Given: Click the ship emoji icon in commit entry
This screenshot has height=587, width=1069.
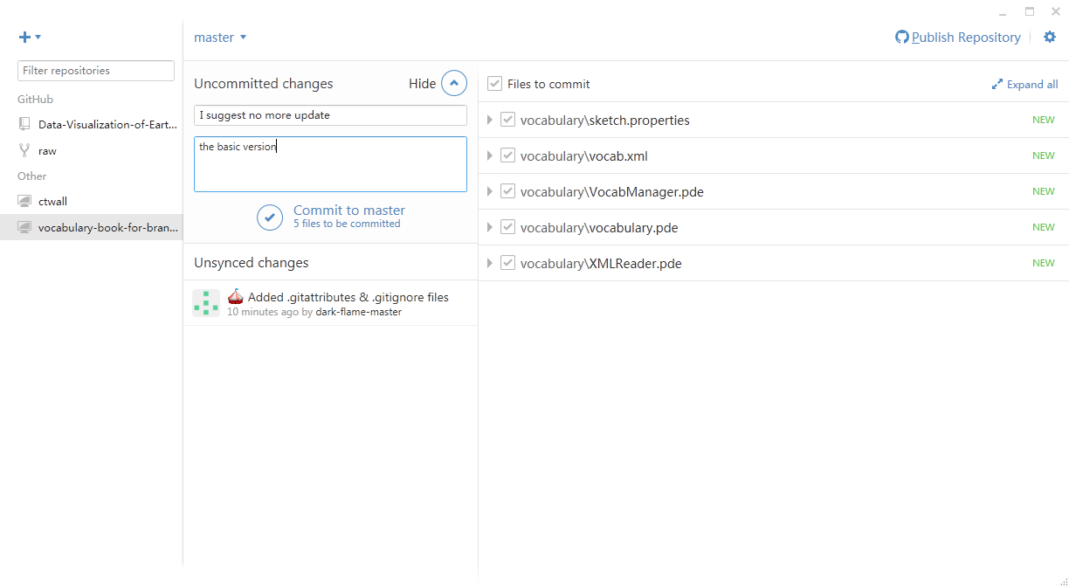Looking at the screenshot, I should pos(235,296).
